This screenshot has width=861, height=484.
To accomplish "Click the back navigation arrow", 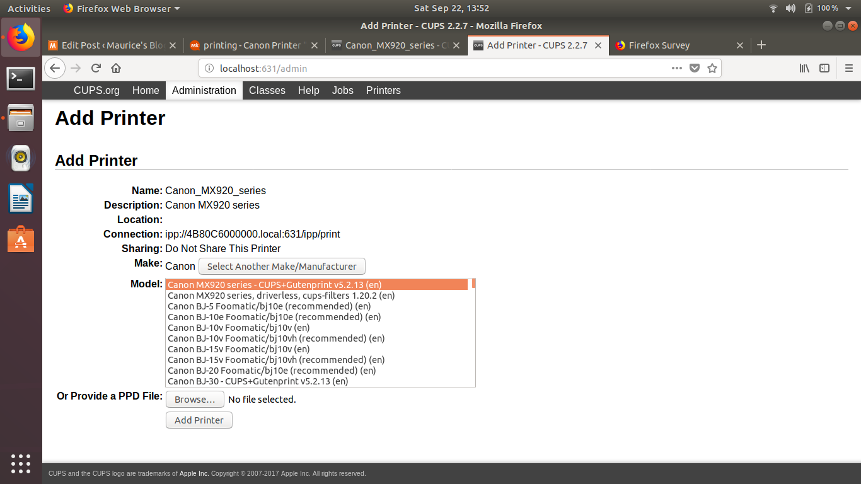I will coord(55,68).
